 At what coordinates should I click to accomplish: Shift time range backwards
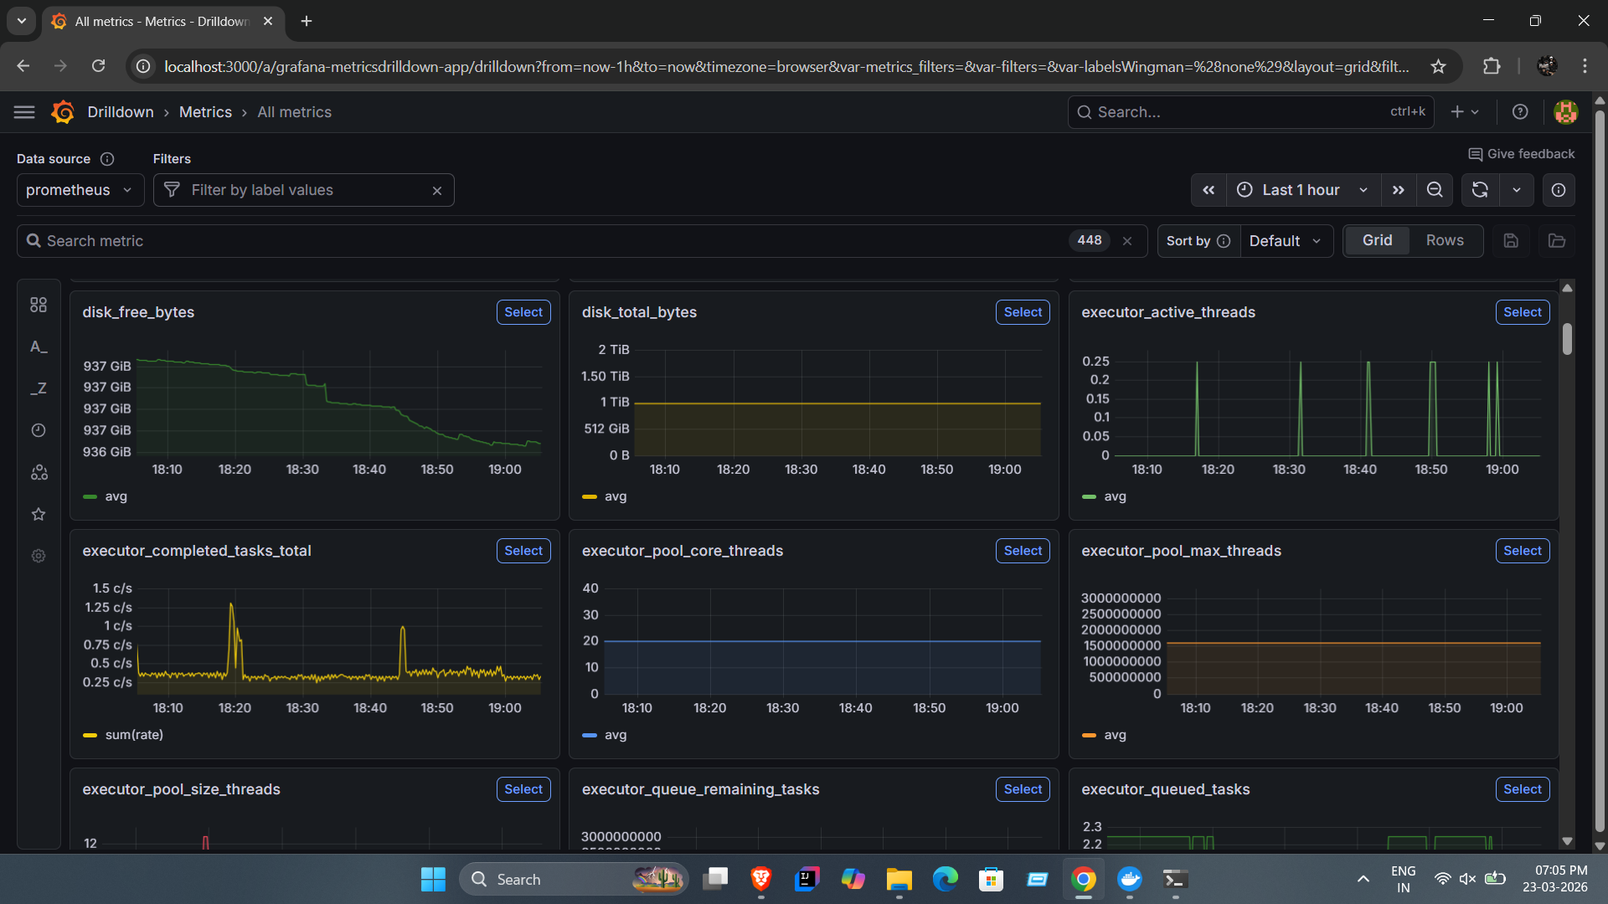[x=1209, y=190]
